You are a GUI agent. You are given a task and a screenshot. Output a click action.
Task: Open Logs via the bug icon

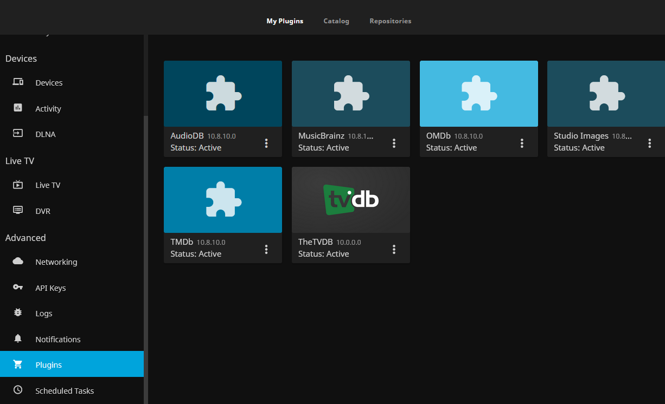pyautogui.click(x=18, y=313)
